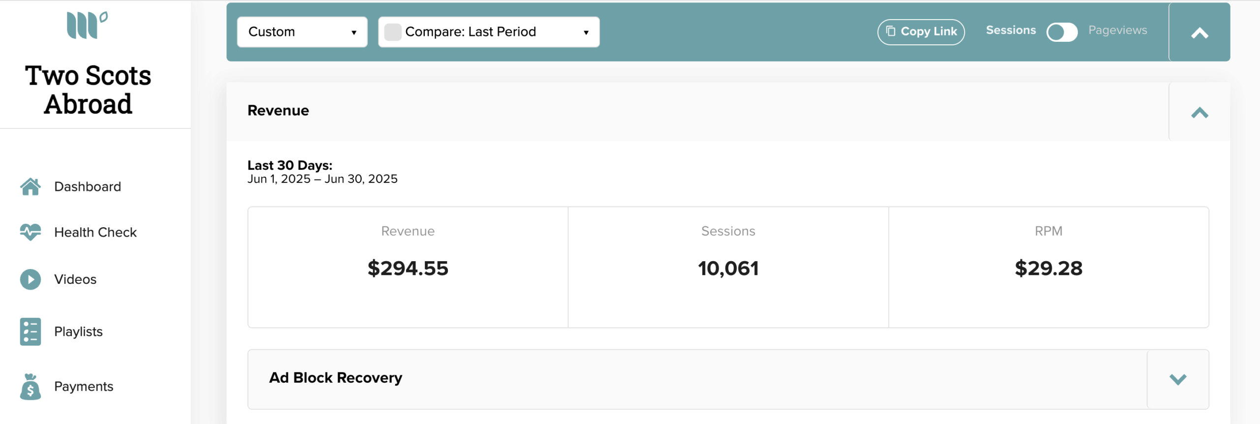1260x424 pixels.
Task: Click the copy icon inside Copy Link
Action: [x=891, y=31]
